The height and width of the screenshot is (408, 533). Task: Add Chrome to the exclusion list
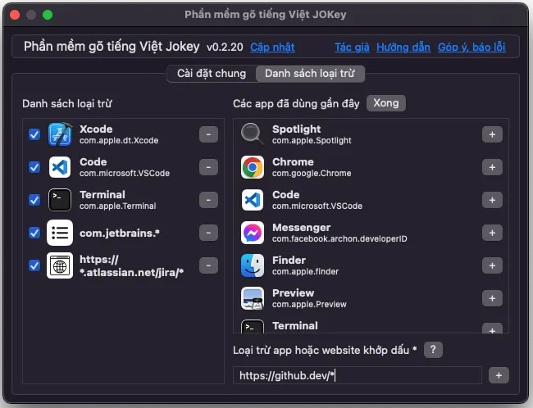pos(492,167)
